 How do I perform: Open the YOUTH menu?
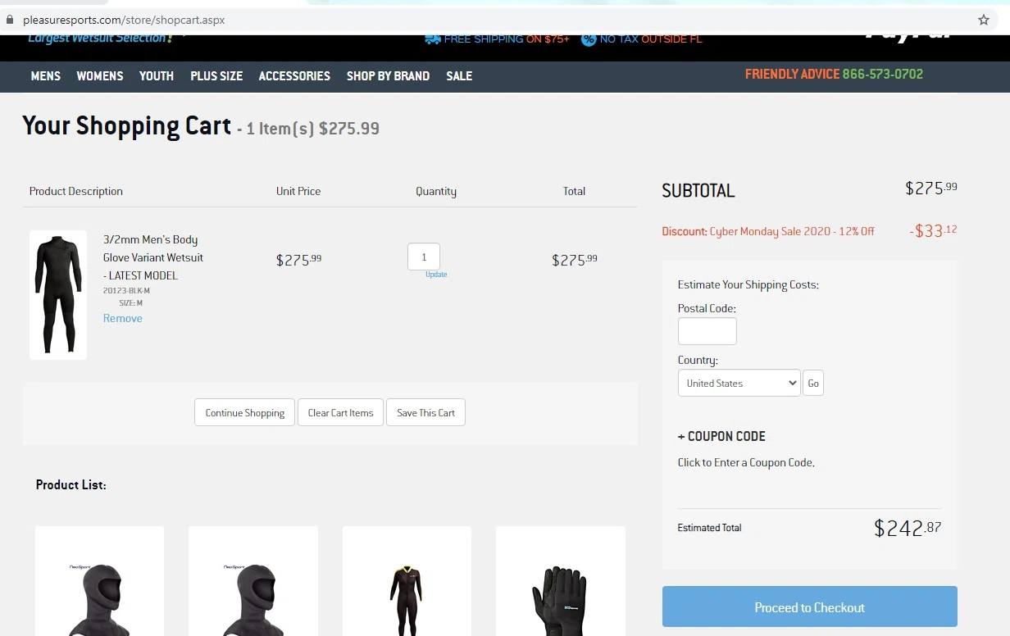tap(157, 75)
